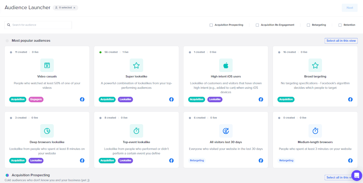The width and height of the screenshot is (363, 183).
Task: Click Facebook icon on Video casuals card
Action: point(82,99)
